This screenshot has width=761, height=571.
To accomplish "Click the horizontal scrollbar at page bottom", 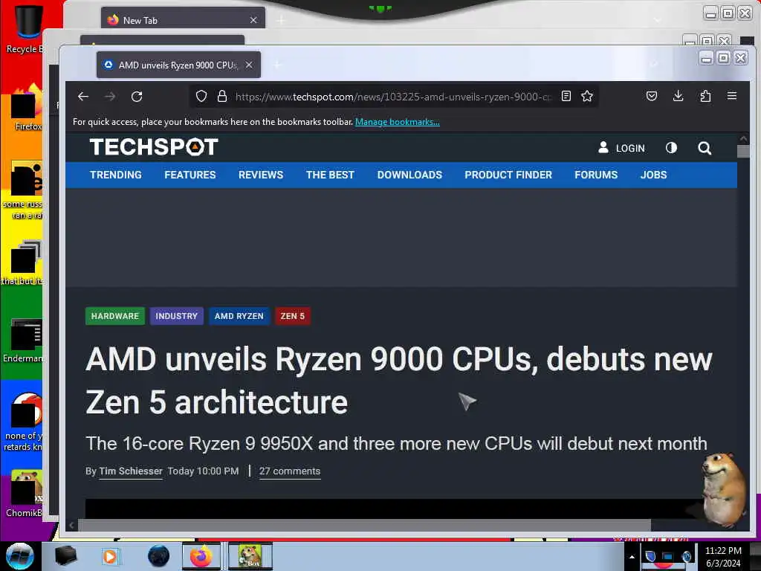I will (364, 525).
